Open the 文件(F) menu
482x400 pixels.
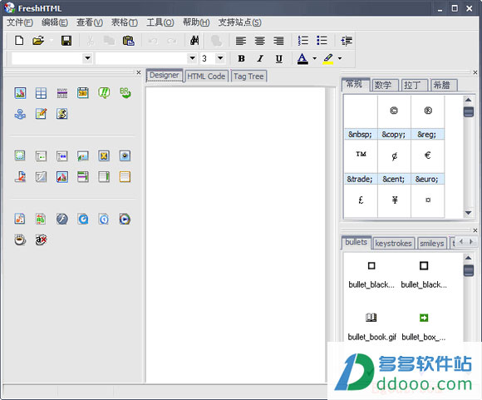coord(20,22)
